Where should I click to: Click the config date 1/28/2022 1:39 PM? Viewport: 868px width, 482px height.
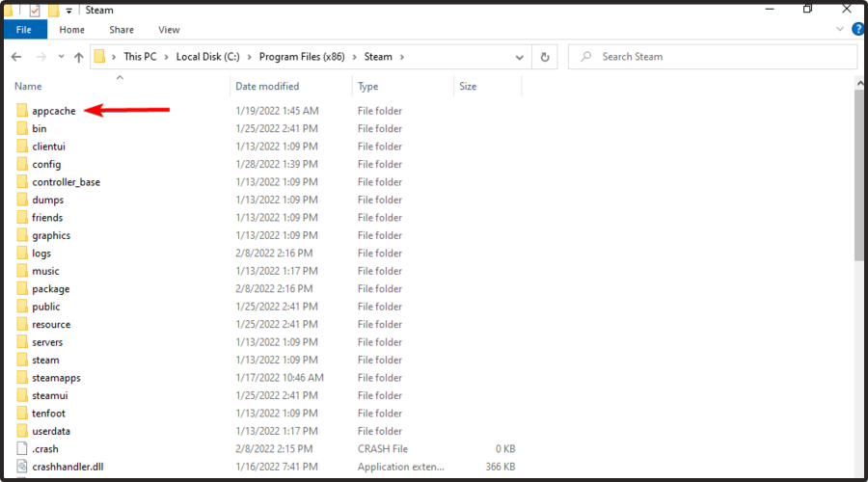(277, 164)
